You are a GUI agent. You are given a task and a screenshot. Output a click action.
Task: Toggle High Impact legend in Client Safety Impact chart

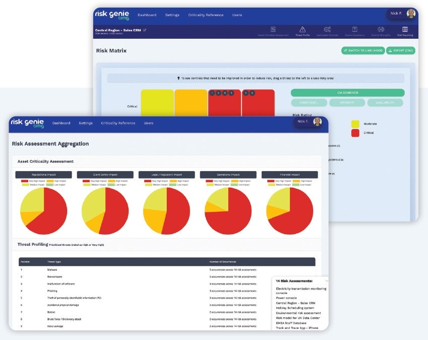[x=118, y=181]
